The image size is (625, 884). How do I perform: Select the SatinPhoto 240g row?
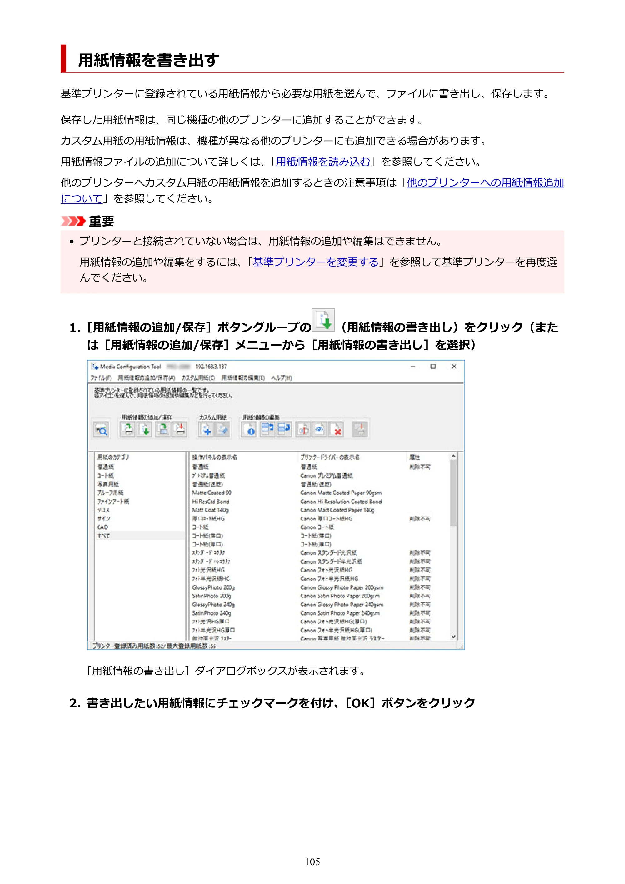212,613
